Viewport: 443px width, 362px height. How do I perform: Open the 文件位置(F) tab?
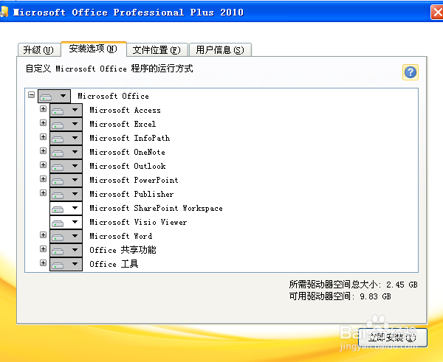157,50
